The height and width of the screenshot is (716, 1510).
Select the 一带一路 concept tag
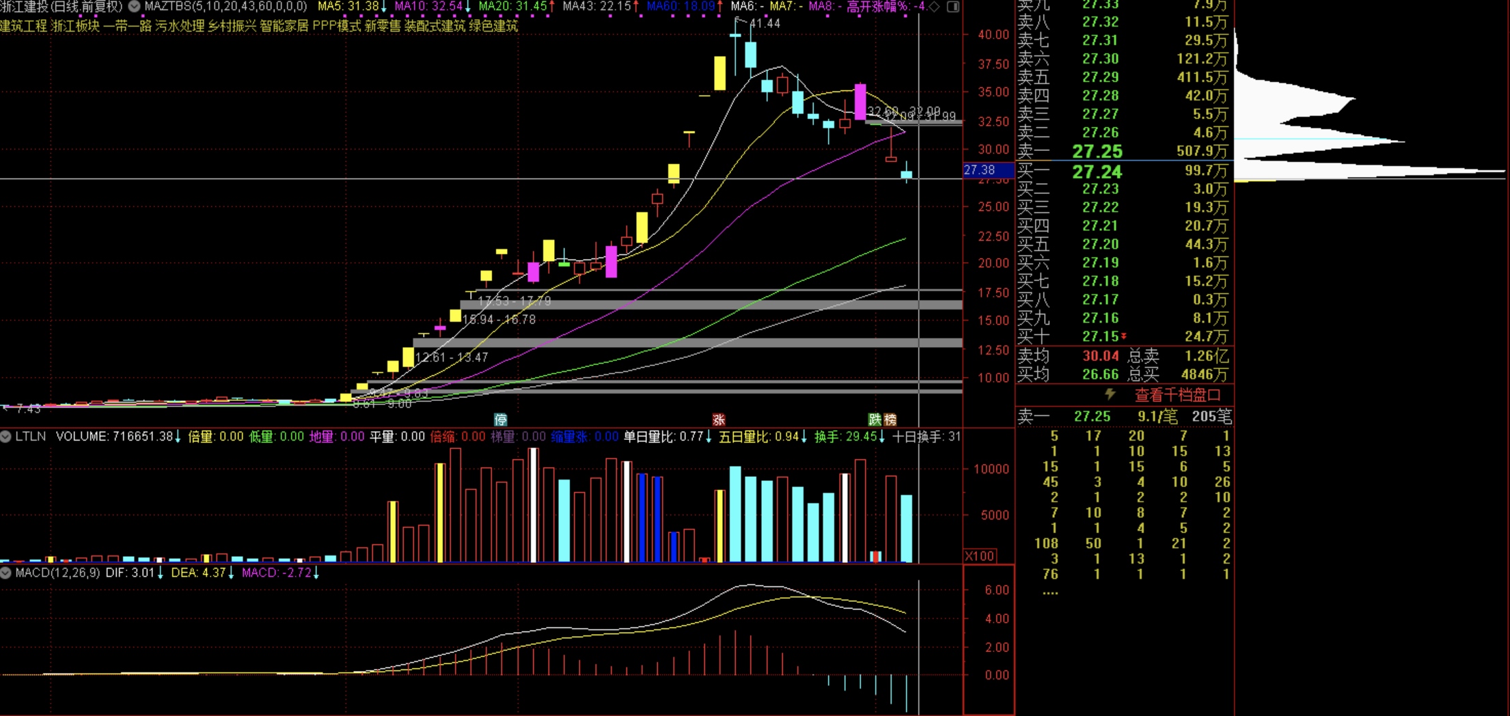coord(127,26)
